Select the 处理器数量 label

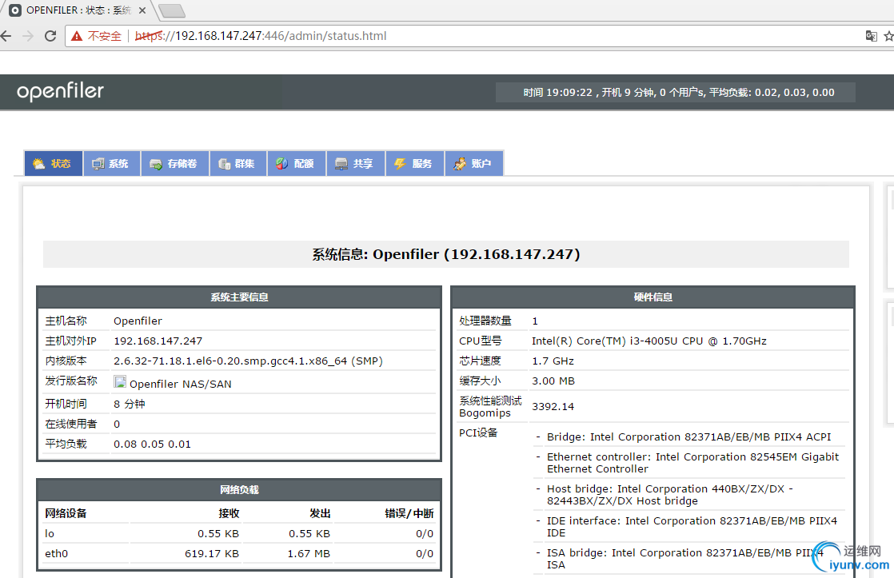pos(485,321)
